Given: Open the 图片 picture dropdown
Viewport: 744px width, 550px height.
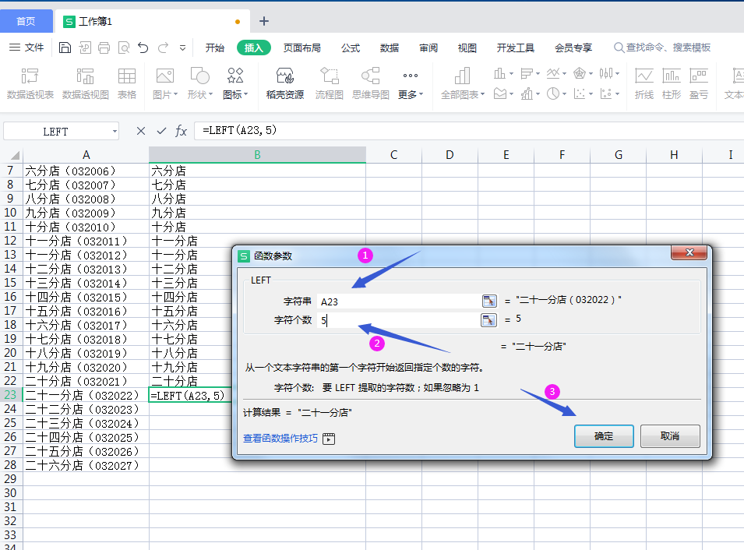Looking at the screenshot, I should click(165, 83).
